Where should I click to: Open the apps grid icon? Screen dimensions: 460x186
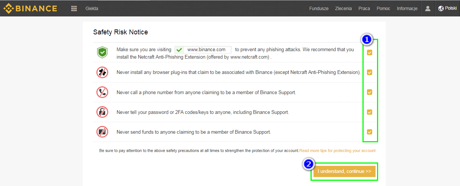(74, 8)
